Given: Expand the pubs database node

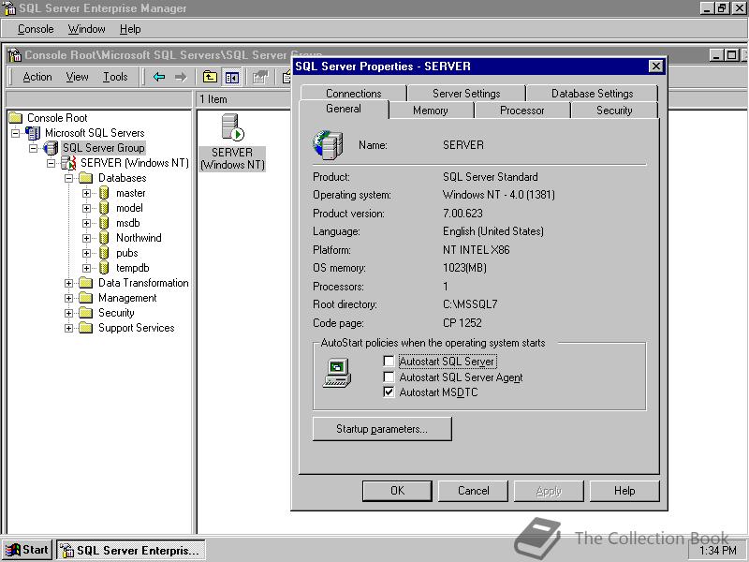Looking at the screenshot, I should click(x=86, y=253).
